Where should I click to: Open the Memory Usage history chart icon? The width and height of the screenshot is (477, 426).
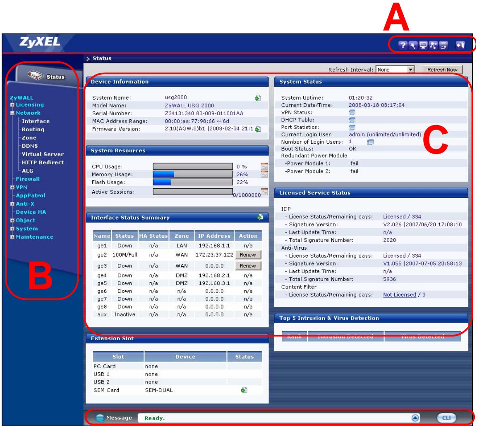click(264, 174)
